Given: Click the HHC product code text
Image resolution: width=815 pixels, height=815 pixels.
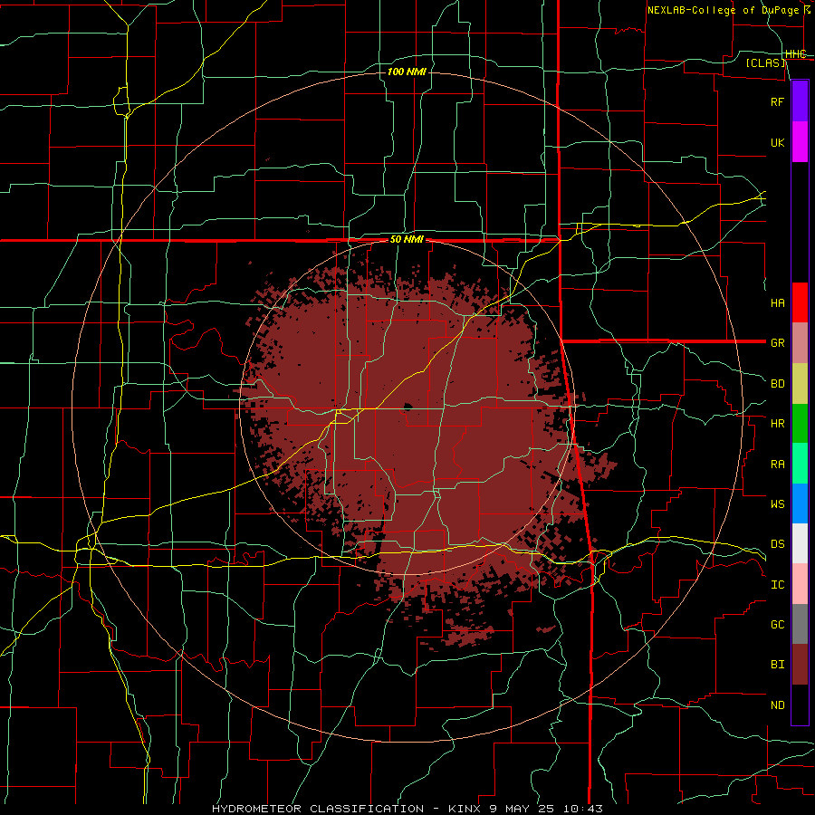Looking at the screenshot, I should coord(795,54).
